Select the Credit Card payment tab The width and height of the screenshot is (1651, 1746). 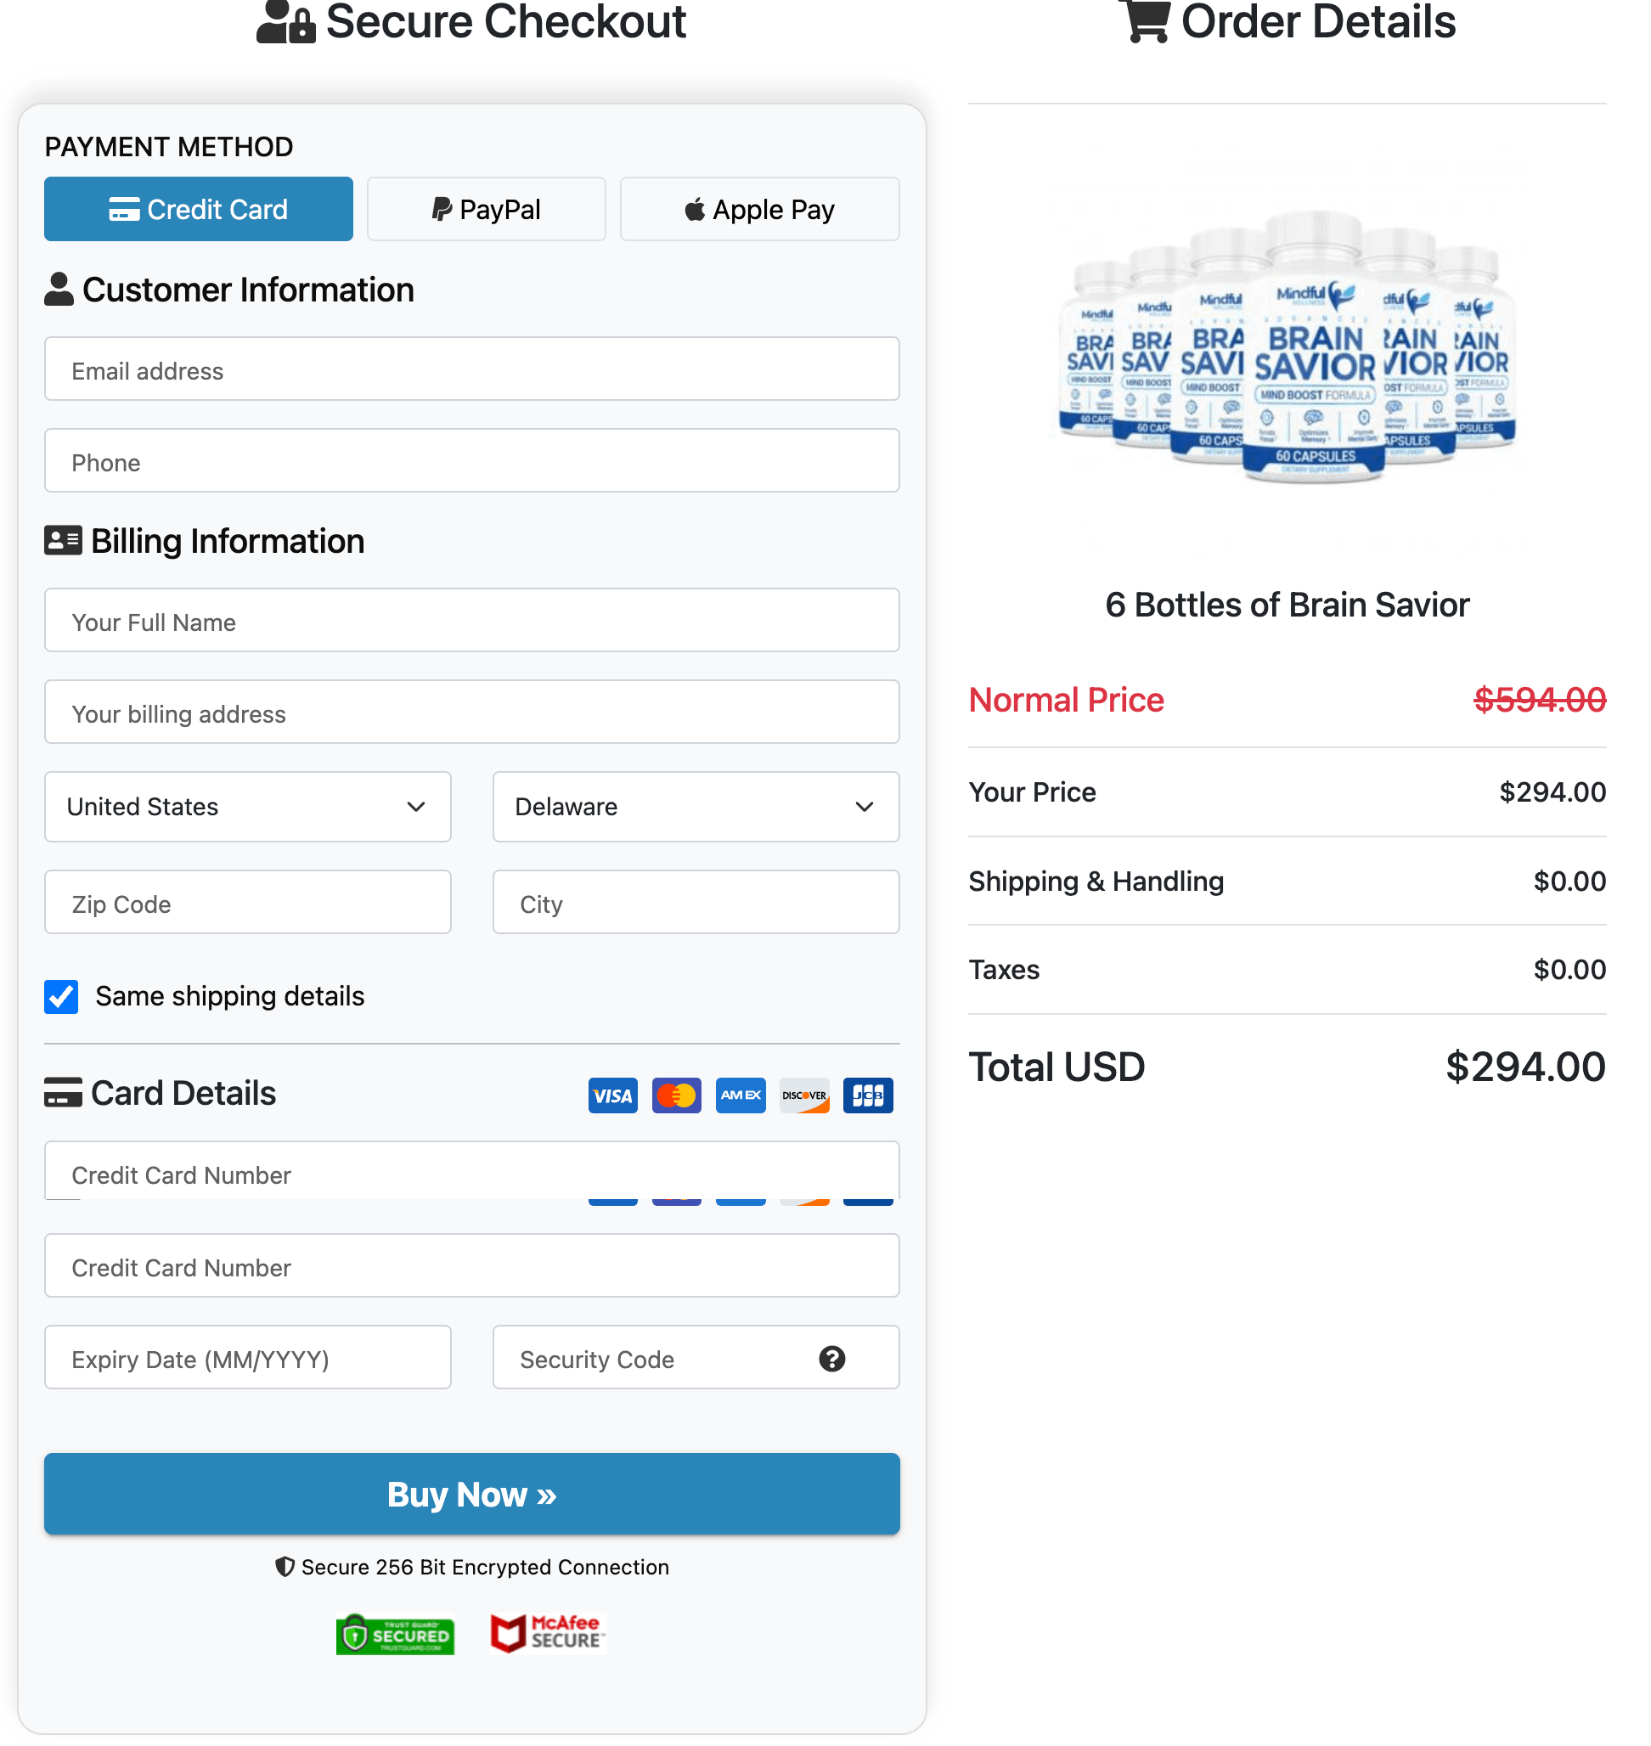[197, 209]
